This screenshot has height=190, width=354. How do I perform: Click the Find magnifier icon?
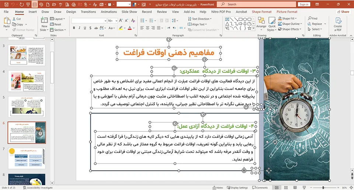point(310,18)
